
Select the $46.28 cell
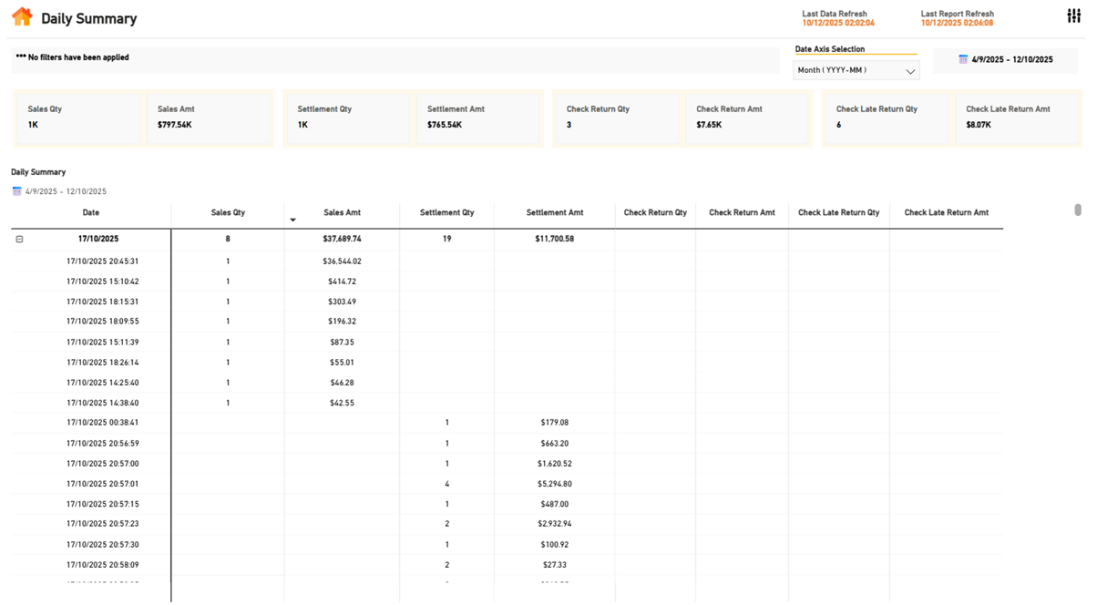point(343,383)
